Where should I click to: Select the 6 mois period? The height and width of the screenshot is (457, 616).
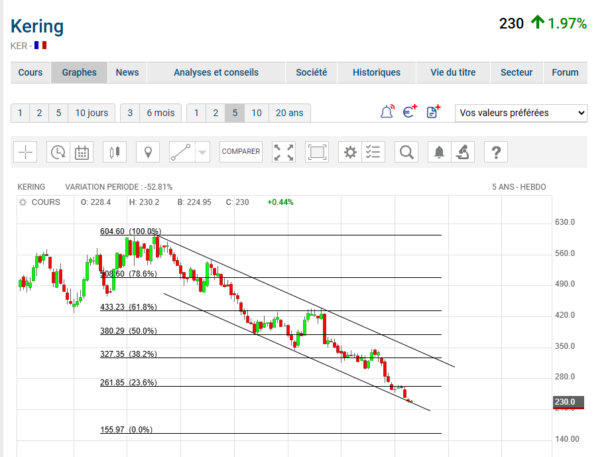(160, 113)
